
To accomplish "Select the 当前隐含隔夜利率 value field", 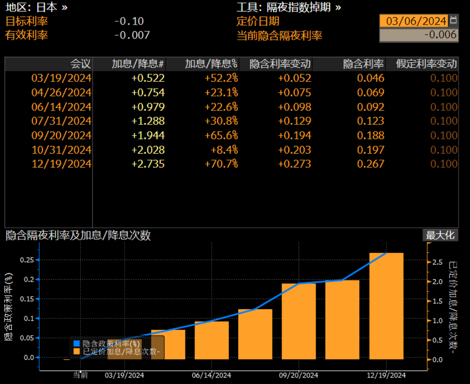I will tap(419, 36).
